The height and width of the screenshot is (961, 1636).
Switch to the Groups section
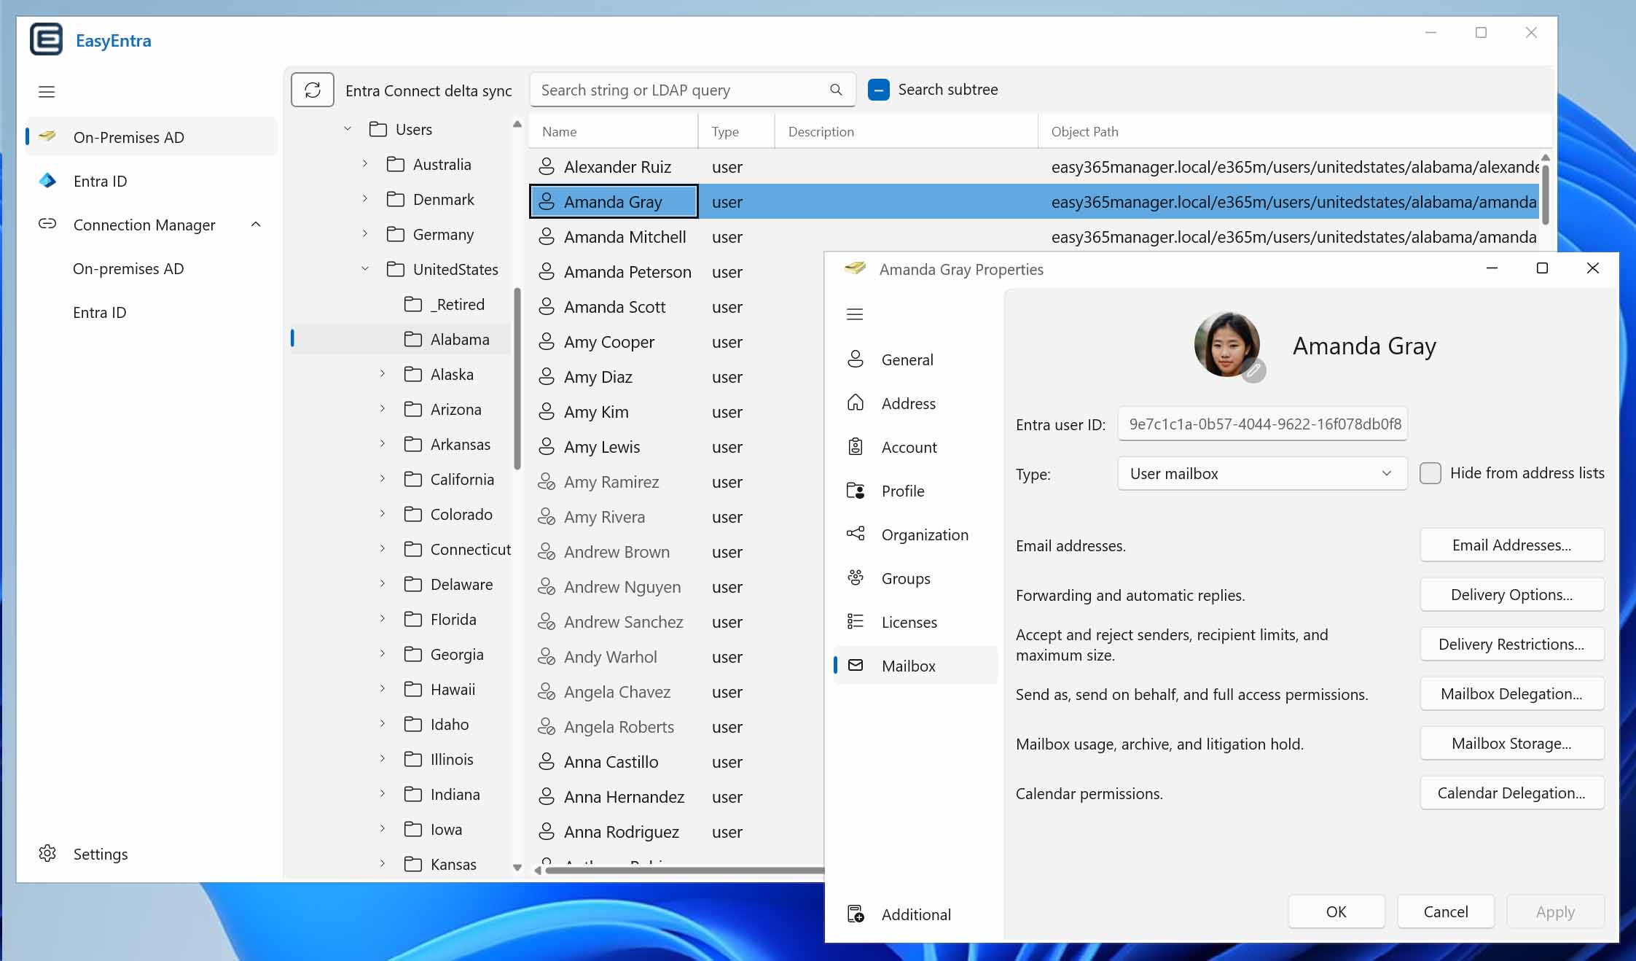915,578
